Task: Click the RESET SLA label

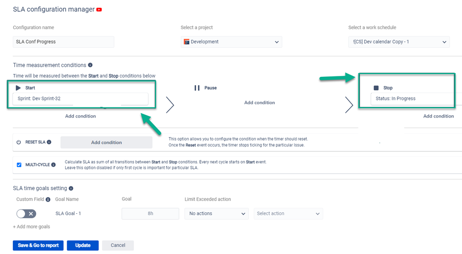Action: tap(35, 142)
